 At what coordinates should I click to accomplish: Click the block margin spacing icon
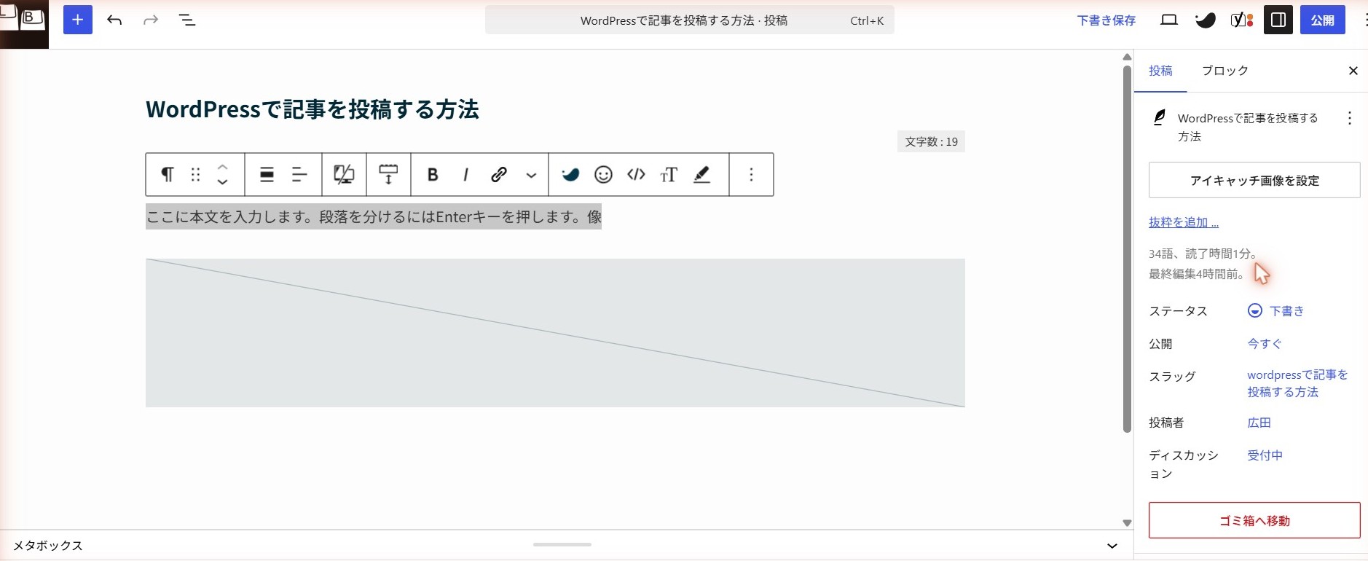[388, 174]
